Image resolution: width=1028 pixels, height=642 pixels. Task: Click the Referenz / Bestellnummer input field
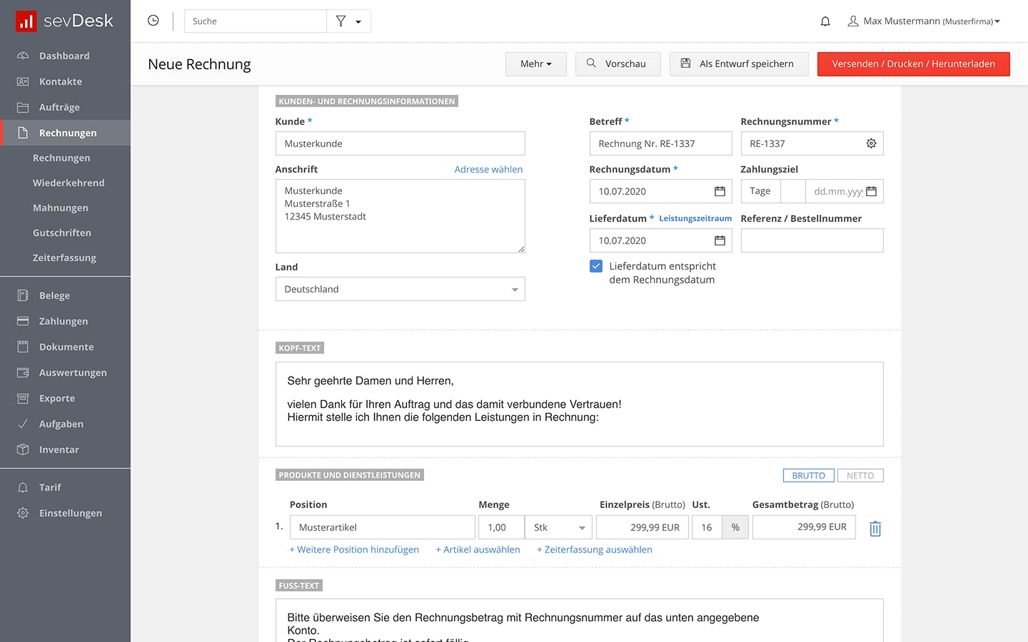(812, 240)
